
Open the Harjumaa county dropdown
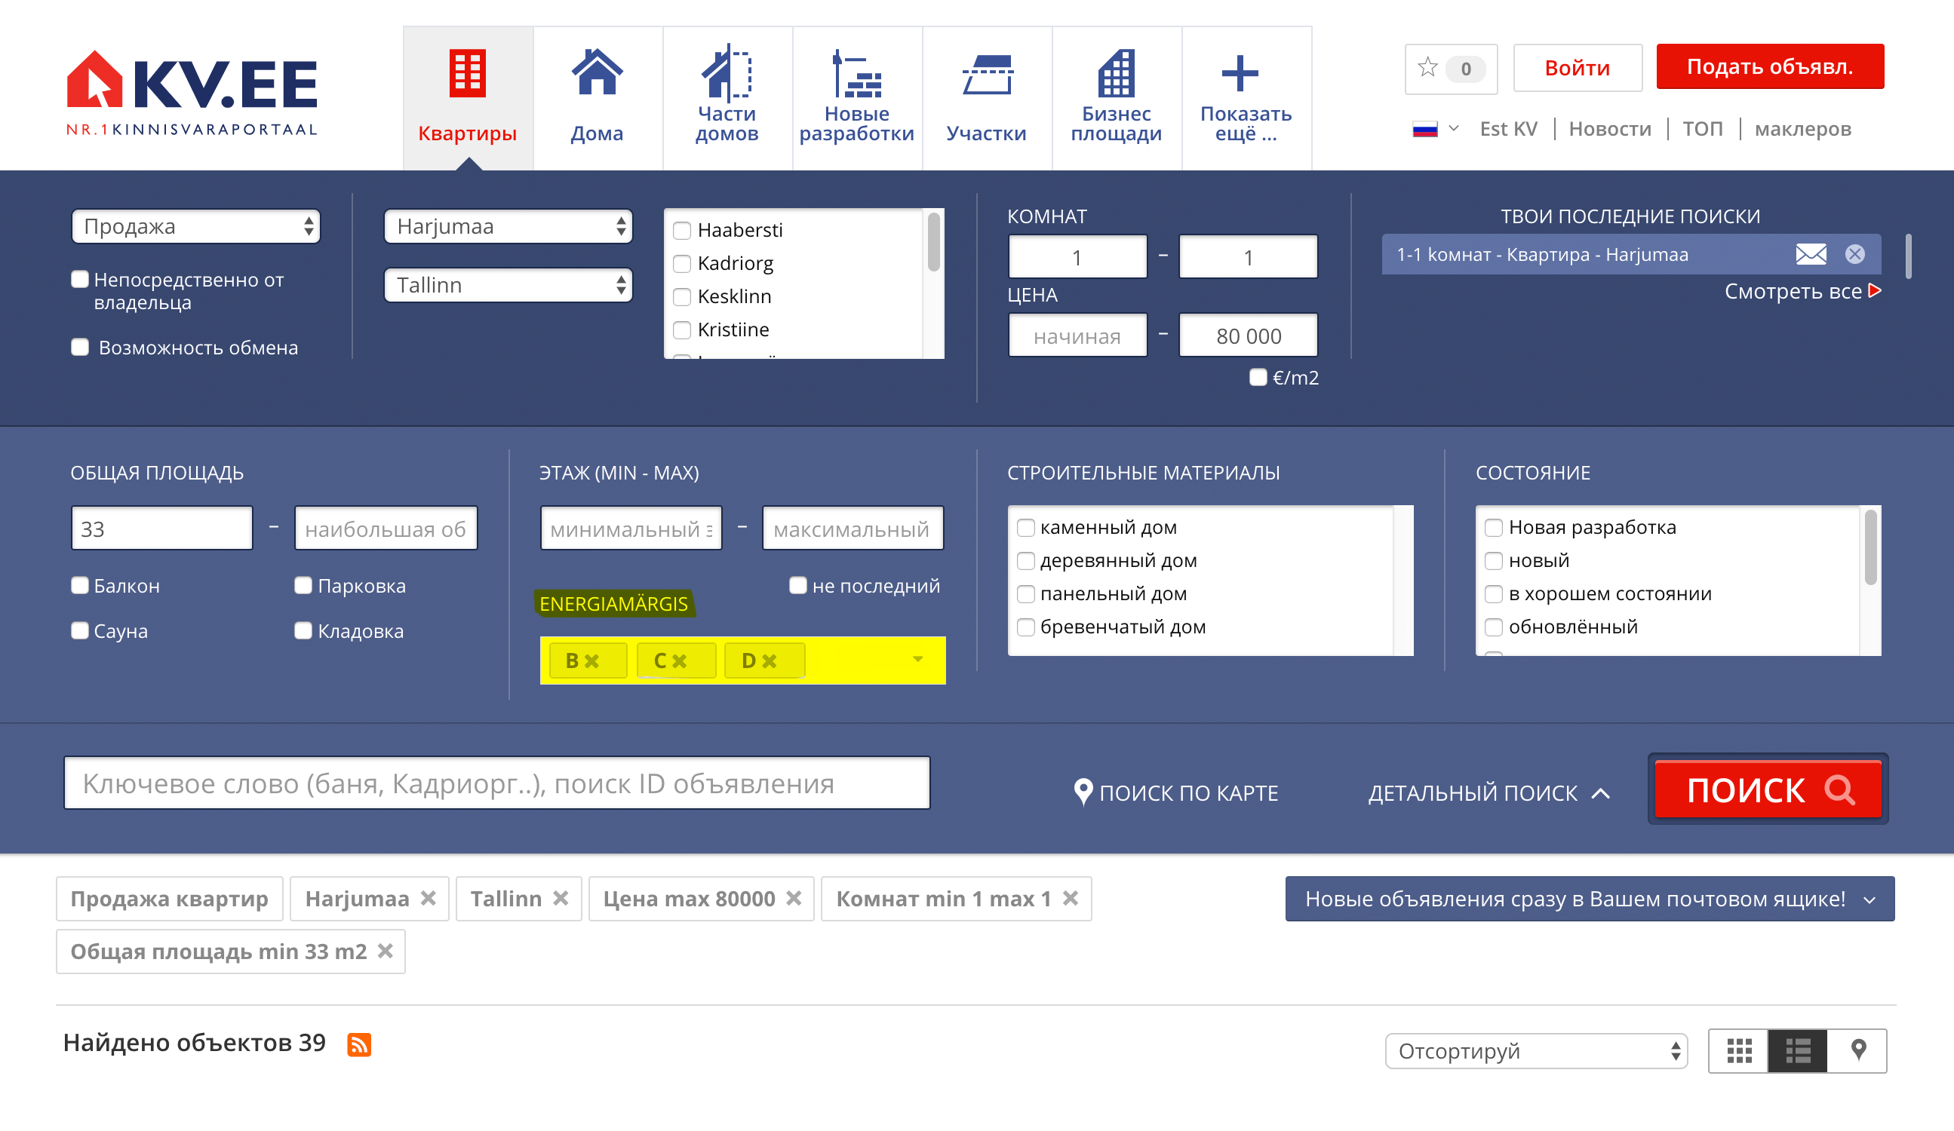tap(508, 226)
